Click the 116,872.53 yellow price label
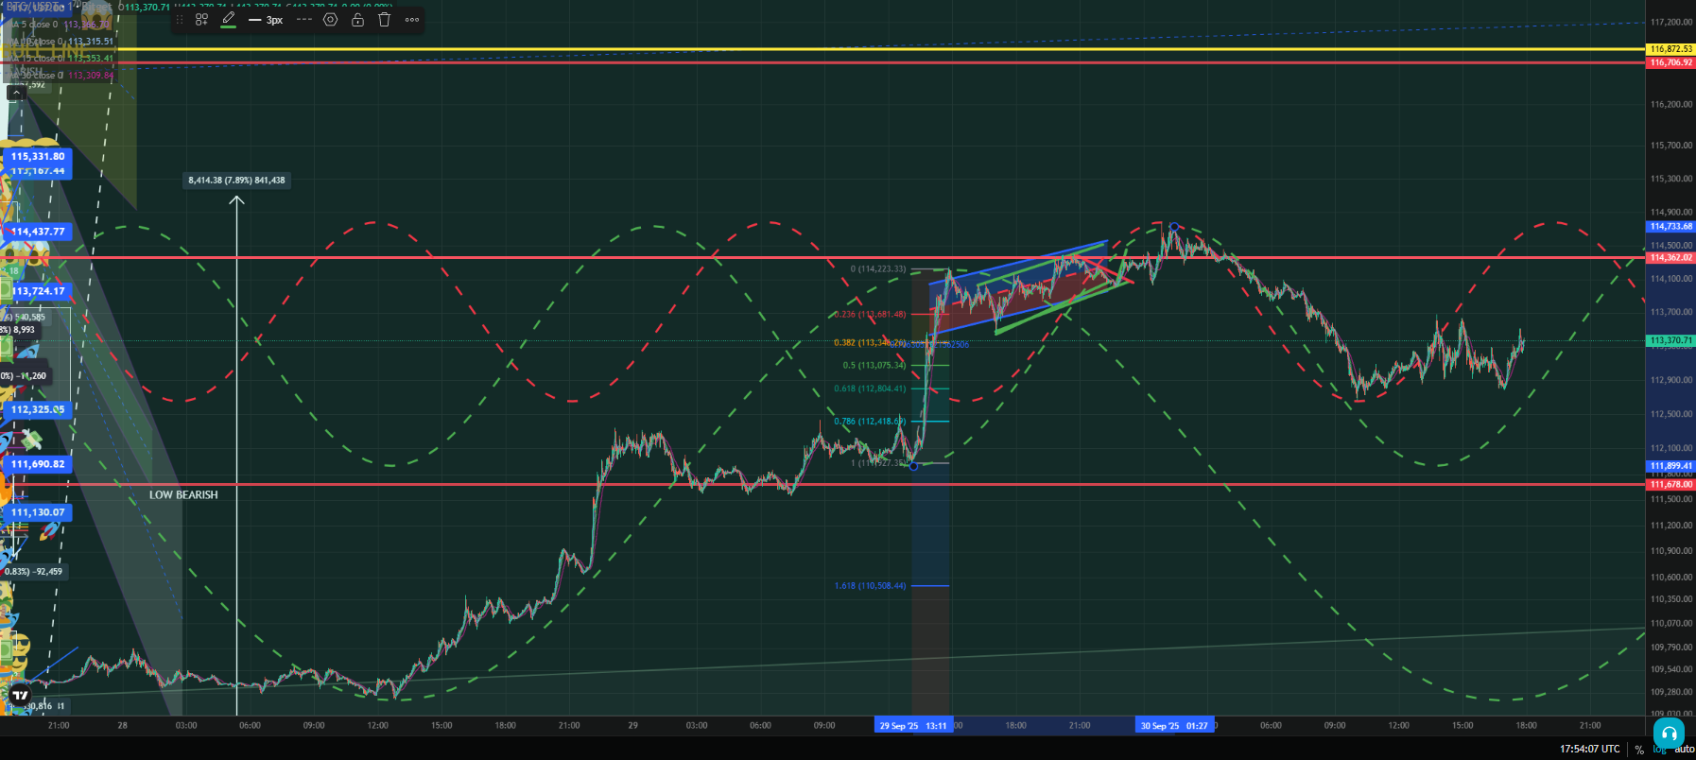The height and width of the screenshot is (760, 1696). (x=1670, y=49)
